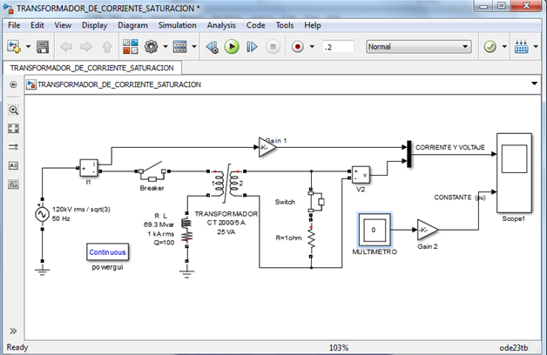Click the simulation stop time field
The width and height of the screenshot is (547, 355).
pyautogui.click(x=337, y=46)
